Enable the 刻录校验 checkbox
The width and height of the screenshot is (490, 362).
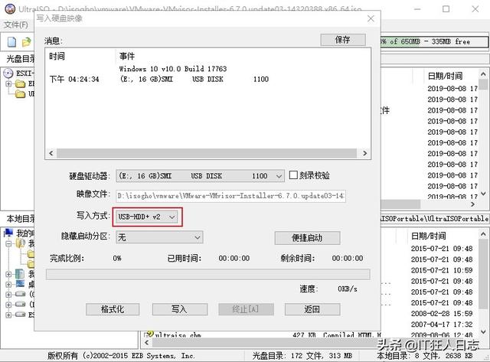pos(293,175)
